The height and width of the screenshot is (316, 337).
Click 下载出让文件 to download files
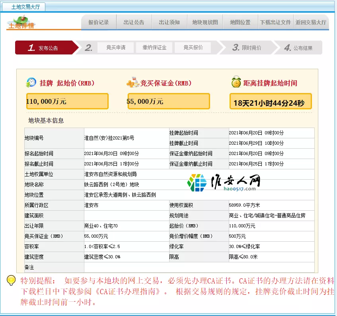click(x=276, y=22)
